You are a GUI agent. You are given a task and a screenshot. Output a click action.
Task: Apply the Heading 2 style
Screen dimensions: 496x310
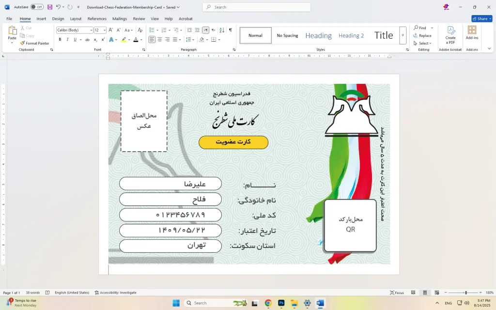351,35
